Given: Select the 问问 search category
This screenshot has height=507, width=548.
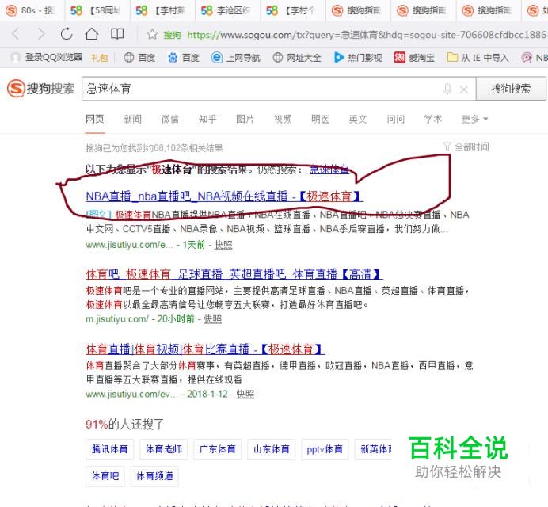Looking at the screenshot, I should (396, 120).
